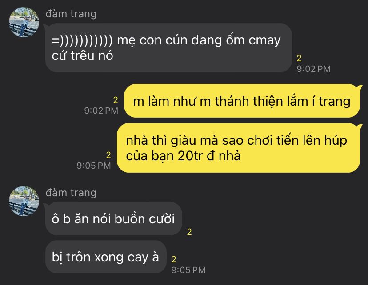368x285 pixels.
Task: Select the yellow 'm làm như m thánh thiện' message
Action: (242, 101)
